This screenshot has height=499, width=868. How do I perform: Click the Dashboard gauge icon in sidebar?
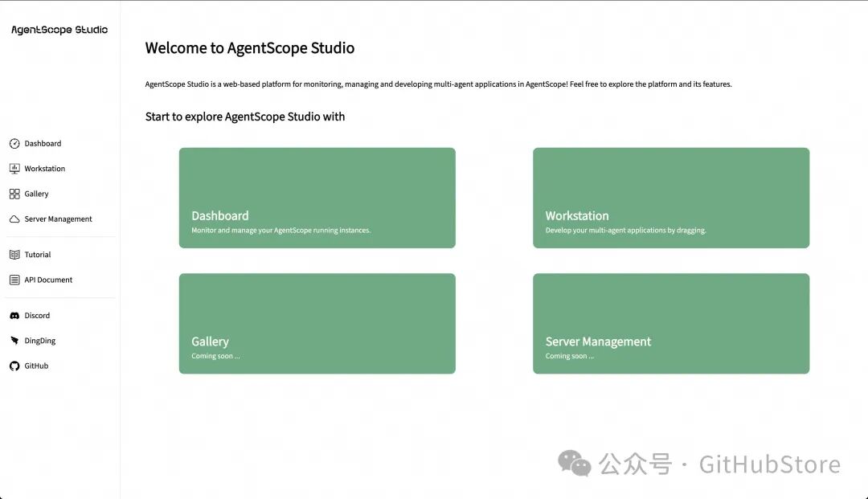(x=14, y=144)
